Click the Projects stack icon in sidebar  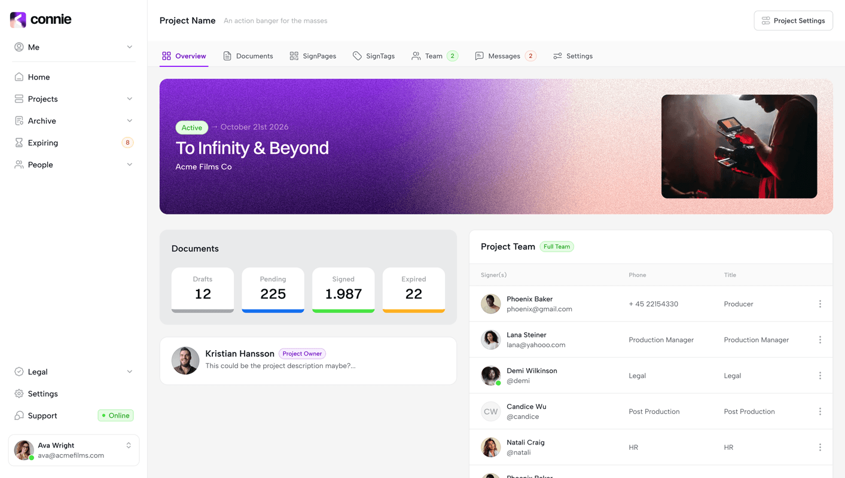(19, 99)
